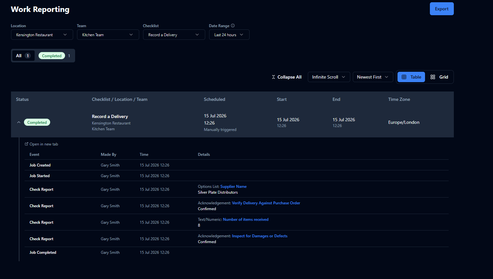Click the Start column header
The width and height of the screenshot is (493, 279).
point(282,99)
